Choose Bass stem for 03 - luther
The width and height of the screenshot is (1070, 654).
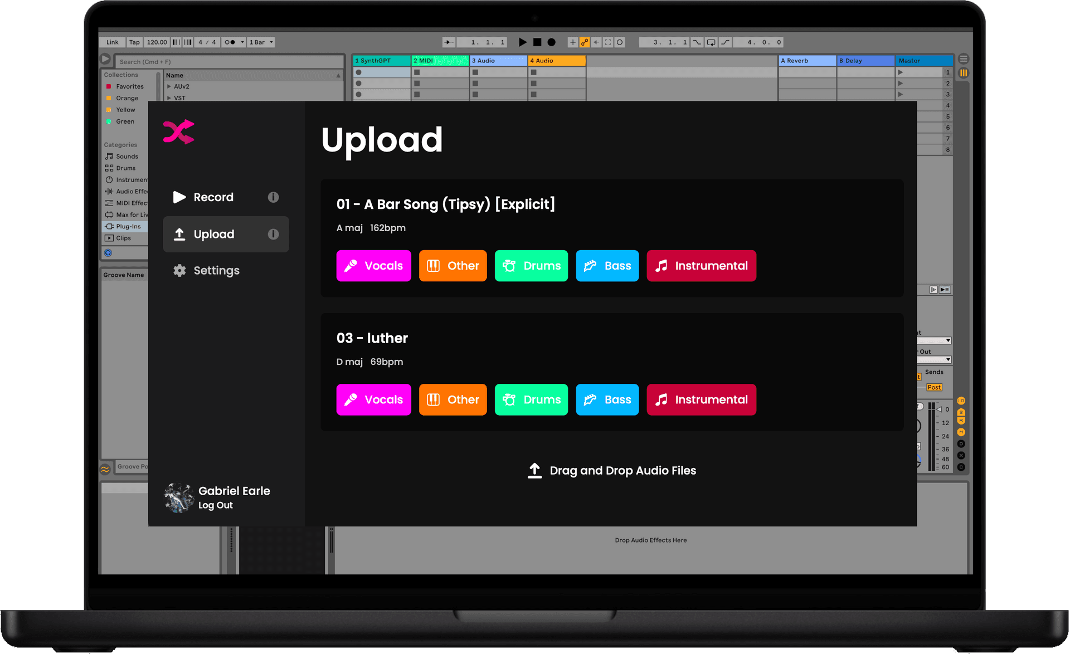click(x=607, y=399)
